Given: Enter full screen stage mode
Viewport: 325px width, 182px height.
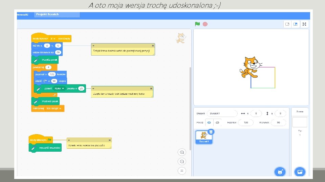Looking at the screenshot, I should (x=304, y=24).
